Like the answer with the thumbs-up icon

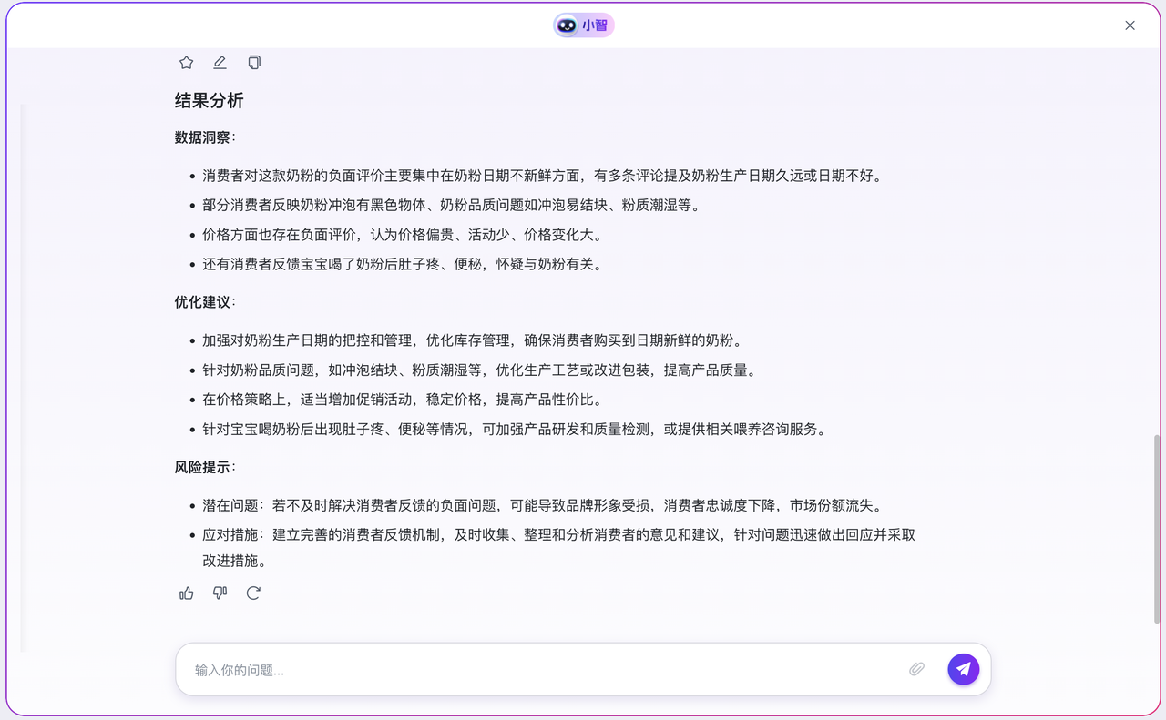[x=187, y=593]
